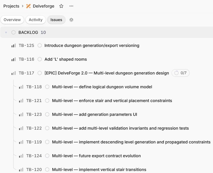Set priority on TB-121 bars icon
The width and height of the screenshot is (213, 173).
coord(21,101)
